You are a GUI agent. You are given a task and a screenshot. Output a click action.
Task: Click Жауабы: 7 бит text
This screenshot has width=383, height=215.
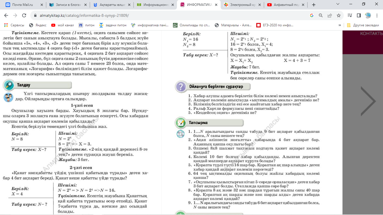(245, 67)
